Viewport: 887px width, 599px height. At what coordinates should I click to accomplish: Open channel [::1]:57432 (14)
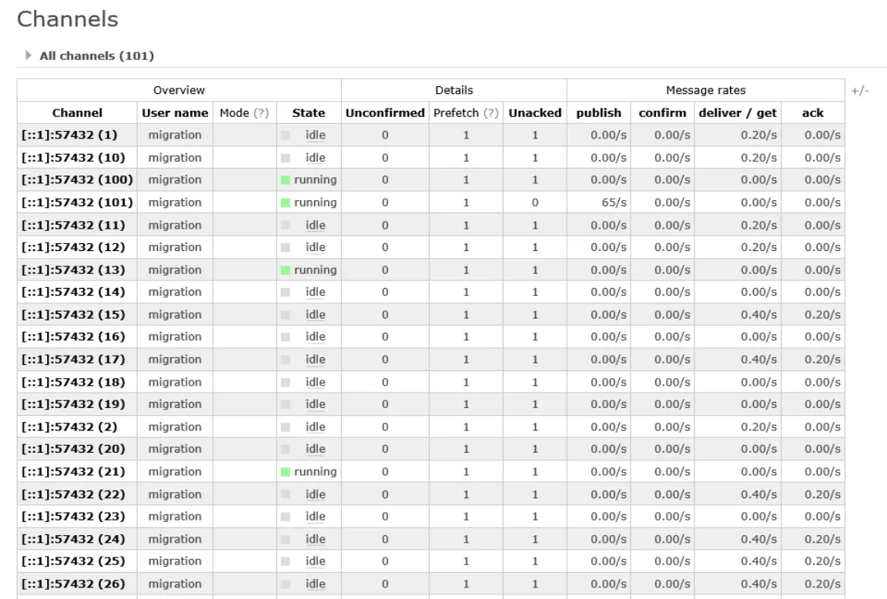point(73,292)
